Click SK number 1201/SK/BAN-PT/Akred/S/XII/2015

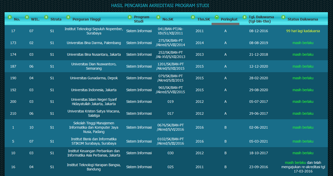point(171,66)
